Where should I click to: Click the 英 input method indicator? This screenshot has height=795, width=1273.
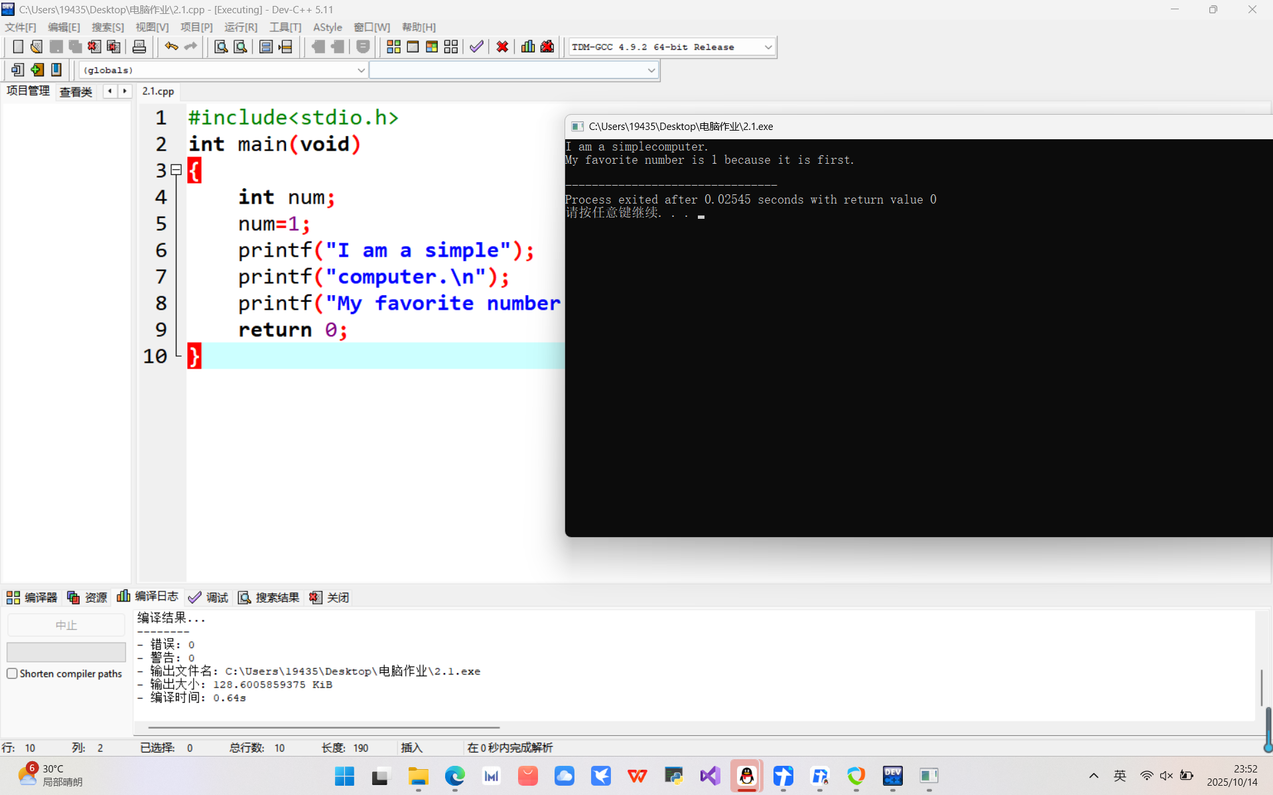coord(1120,776)
